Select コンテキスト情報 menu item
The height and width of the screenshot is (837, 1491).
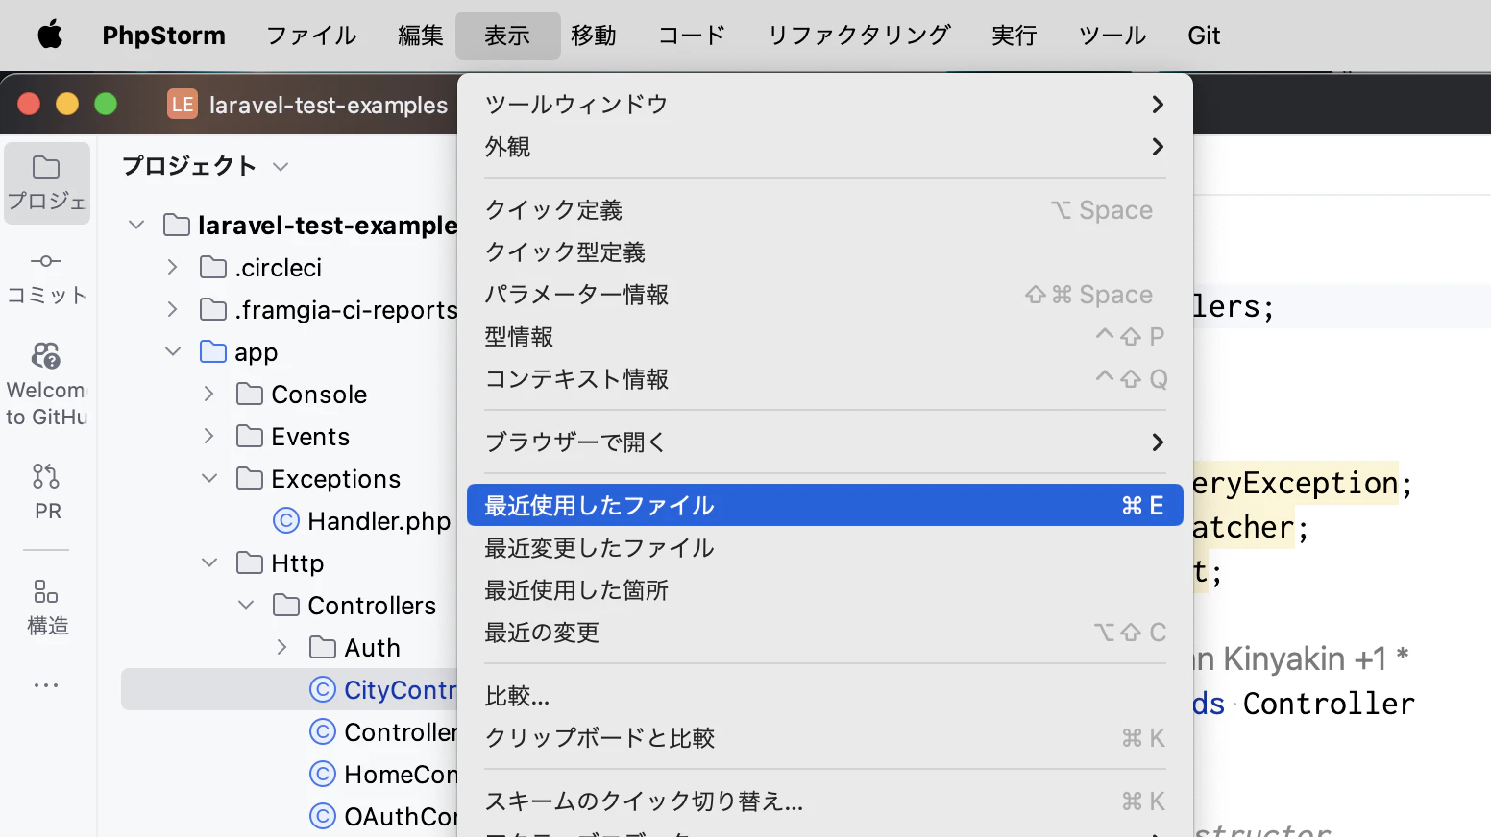(824, 378)
